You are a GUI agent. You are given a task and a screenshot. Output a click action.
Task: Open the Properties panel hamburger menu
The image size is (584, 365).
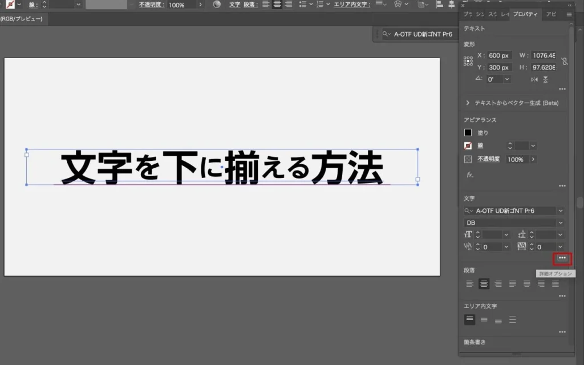click(569, 14)
